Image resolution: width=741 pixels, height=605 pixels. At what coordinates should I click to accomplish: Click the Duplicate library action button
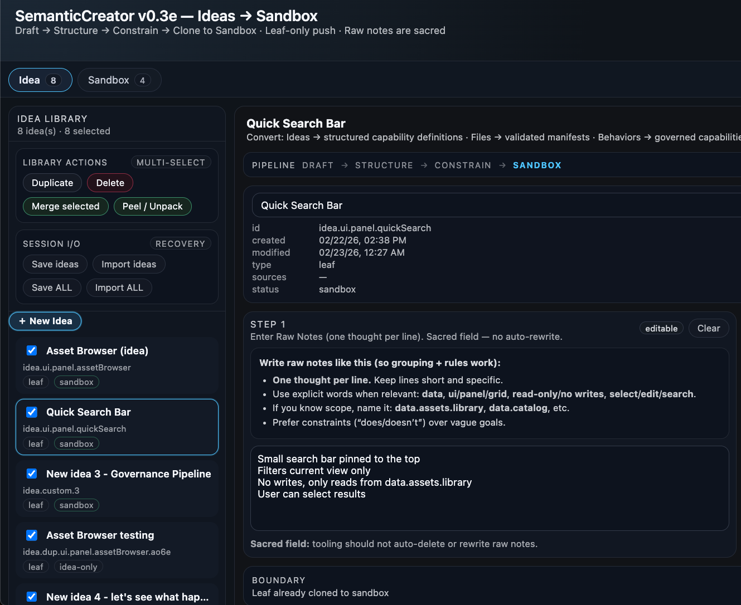pyautogui.click(x=52, y=183)
